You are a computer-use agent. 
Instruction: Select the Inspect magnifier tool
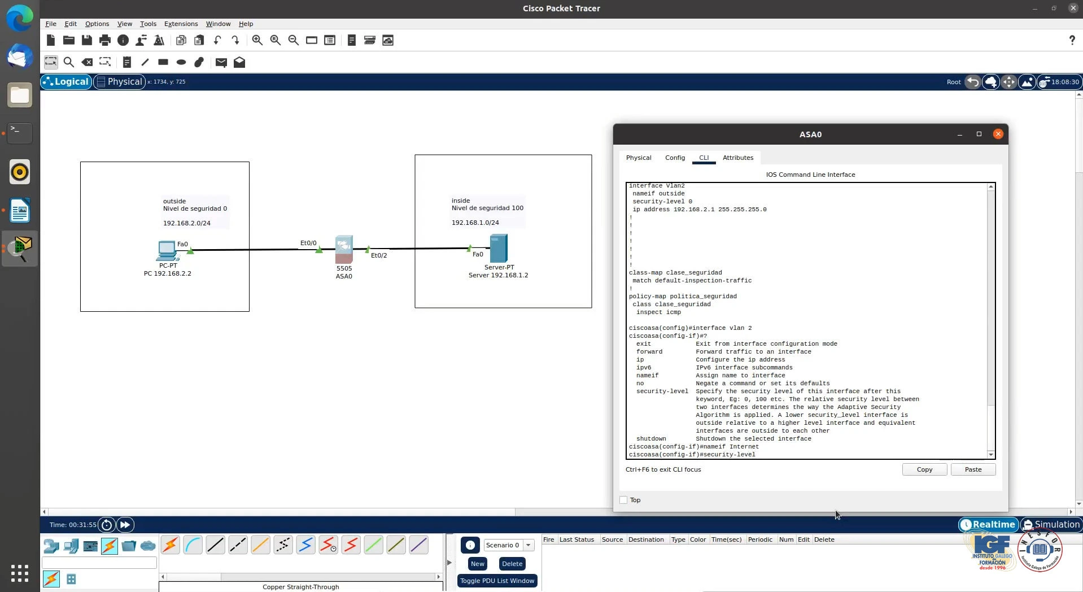pyautogui.click(x=69, y=62)
